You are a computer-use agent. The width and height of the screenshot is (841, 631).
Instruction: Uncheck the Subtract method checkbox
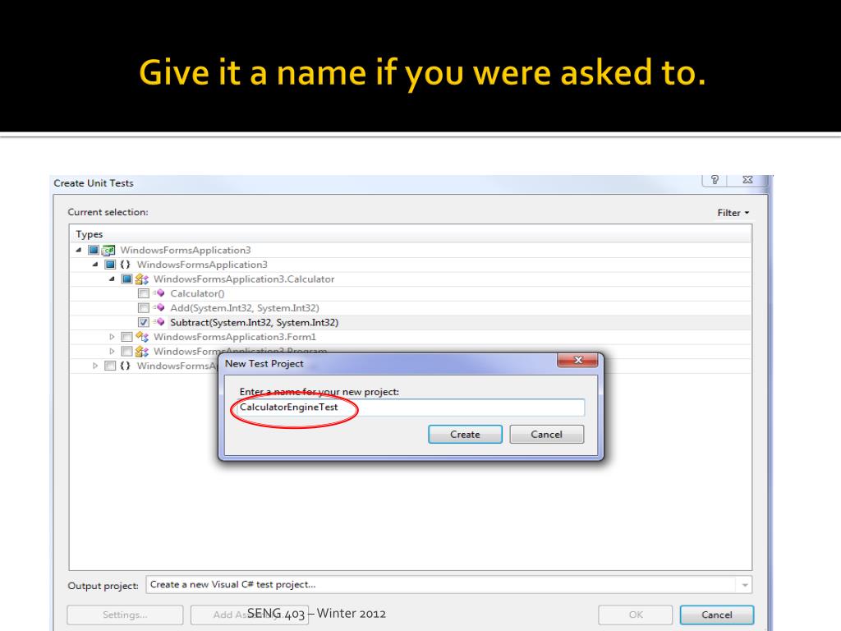click(143, 322)
